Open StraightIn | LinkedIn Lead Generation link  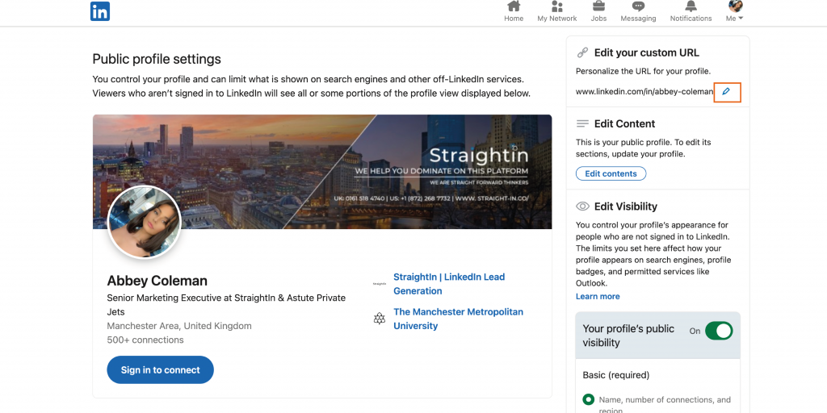(x=449, y=284)
